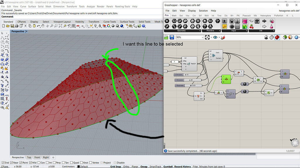Viewport: 300px width, 168px height.
Task: Click Record History in the status bar
Action: (182, 166)
